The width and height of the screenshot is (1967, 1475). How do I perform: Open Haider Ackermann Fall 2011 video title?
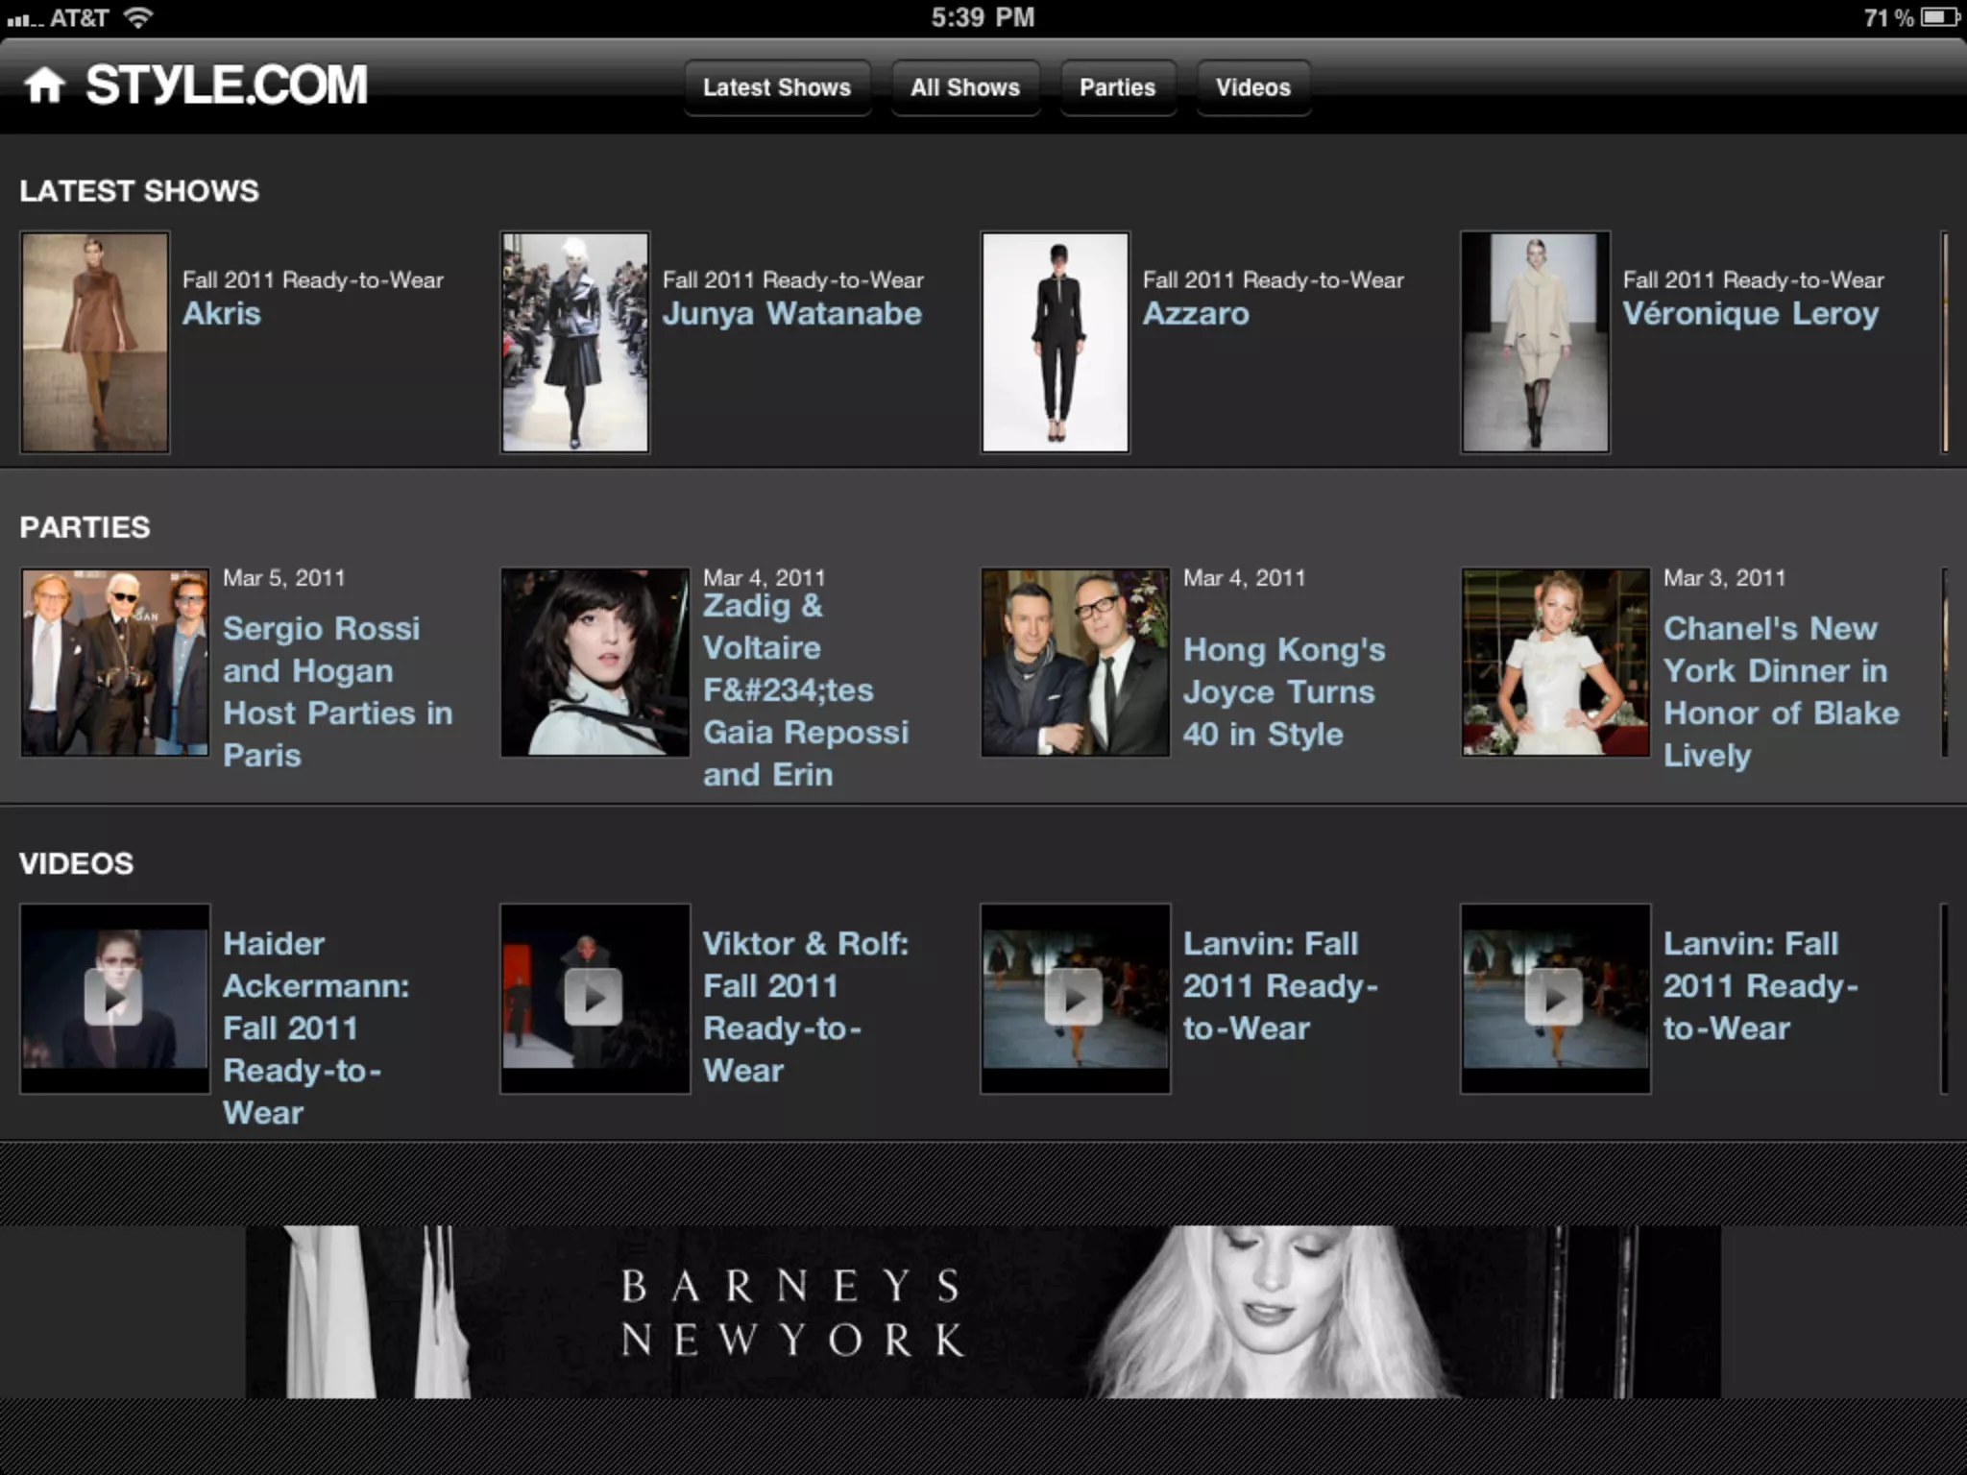316,1028
